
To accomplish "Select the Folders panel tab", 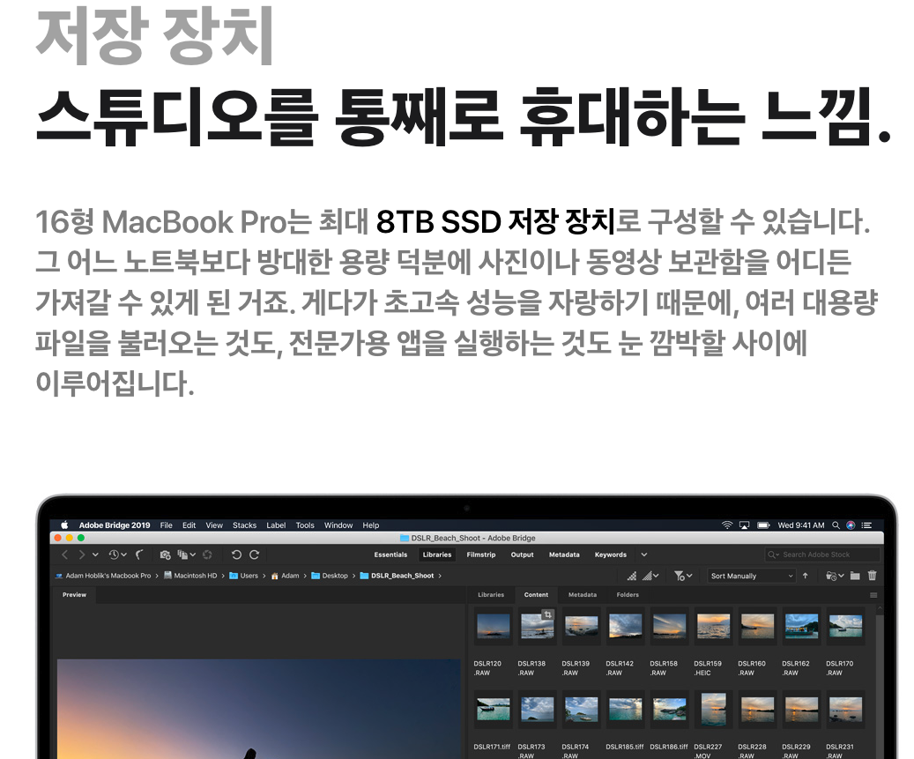I will 628,595.
